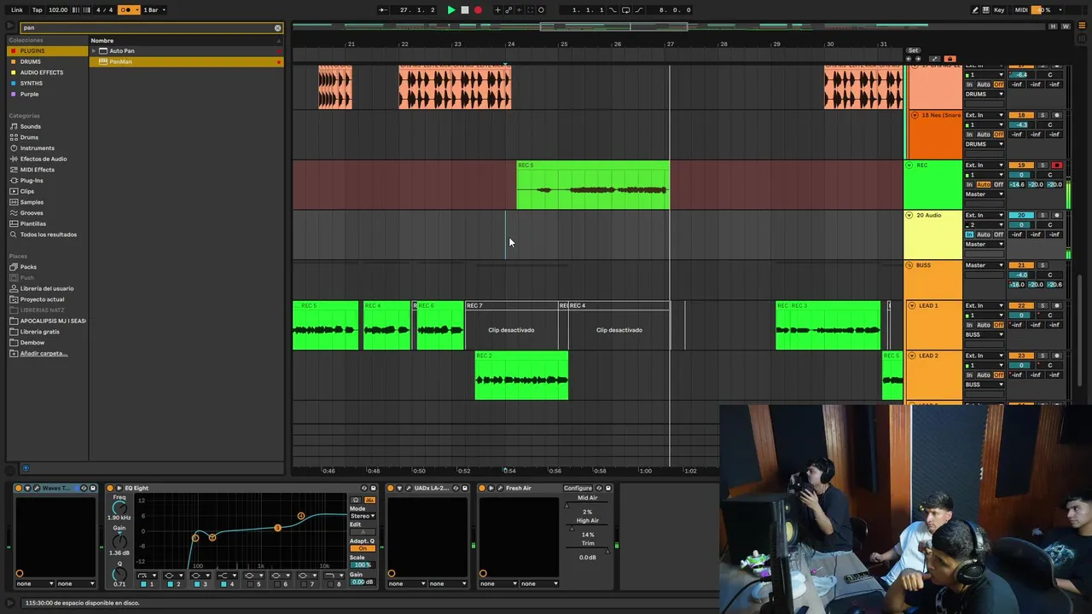This screenshot has height=614, width=1092.
Task: Toggle the arrangement lock icon
Action: pyautogui.click(x=949, y=59)
